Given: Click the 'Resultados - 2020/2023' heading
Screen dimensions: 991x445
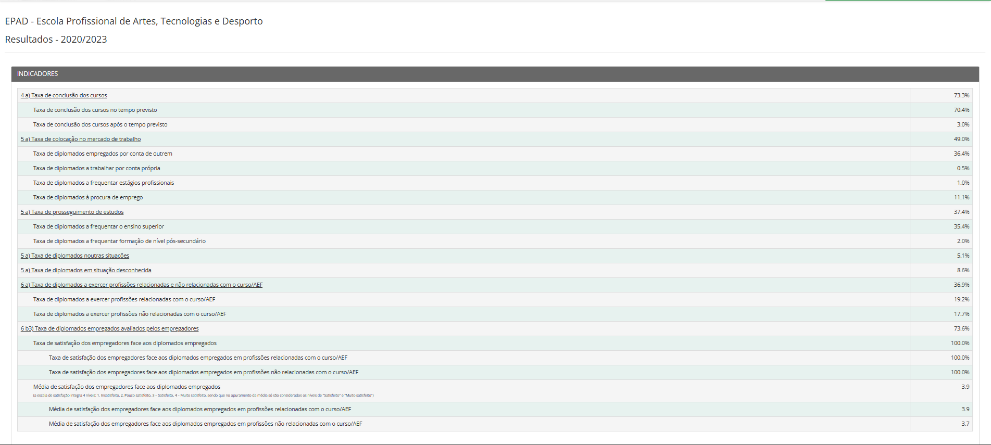Looking at the screenshot, I should point(56,40).
